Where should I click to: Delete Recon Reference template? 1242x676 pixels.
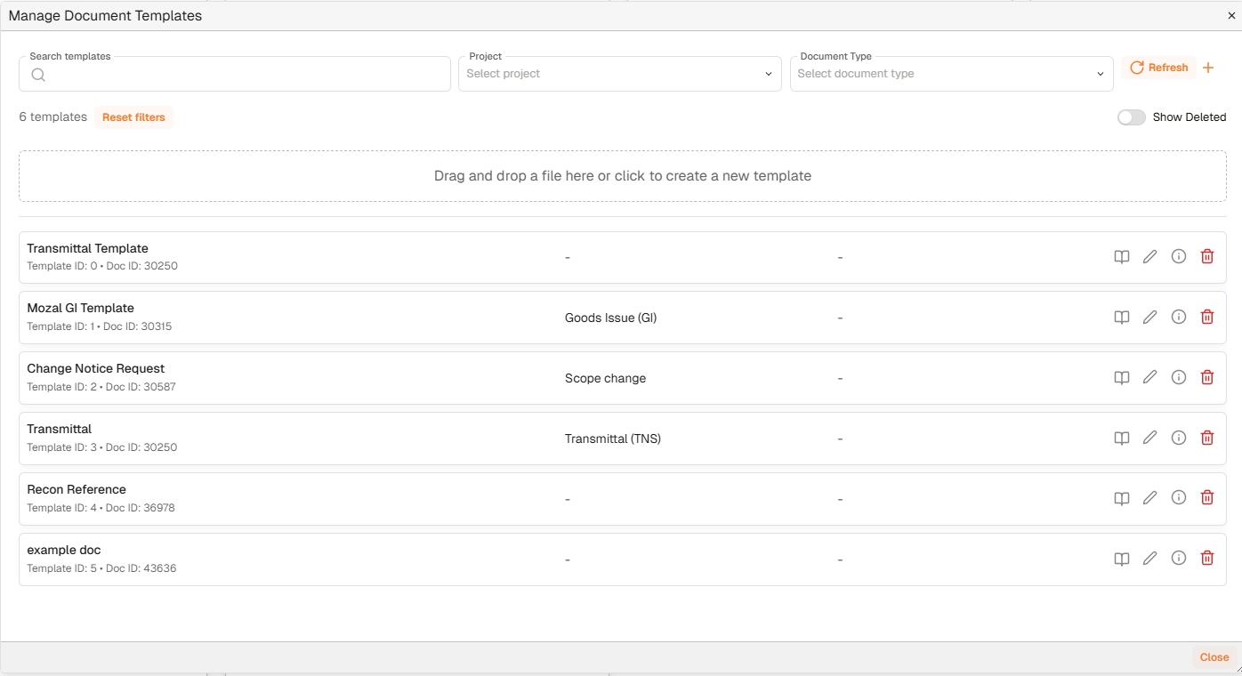(1207, 499)
